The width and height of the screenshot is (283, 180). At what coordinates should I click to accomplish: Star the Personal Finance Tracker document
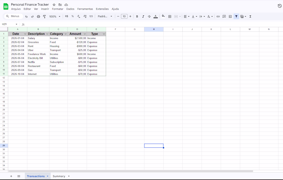point(54,5)
